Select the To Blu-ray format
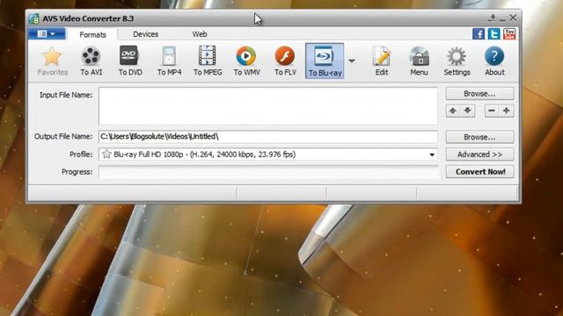Image resolution: width=563 pixels, height=316 pixels. pos(325,61)
